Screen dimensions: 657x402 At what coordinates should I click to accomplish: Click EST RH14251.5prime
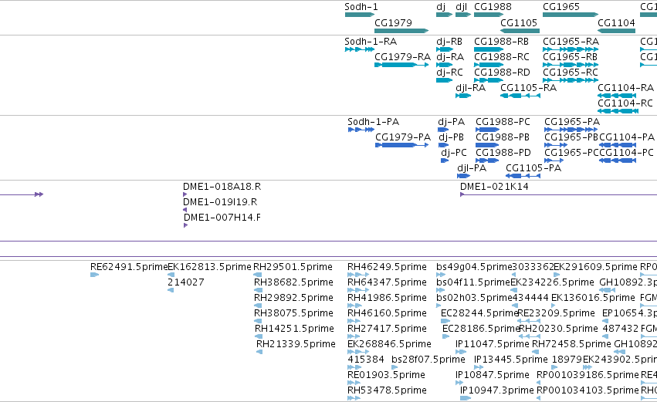pyautogui.click(x=259, y=337)
